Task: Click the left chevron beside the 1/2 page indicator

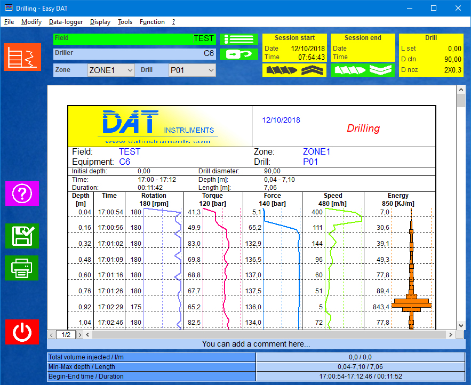Action: 52,334
